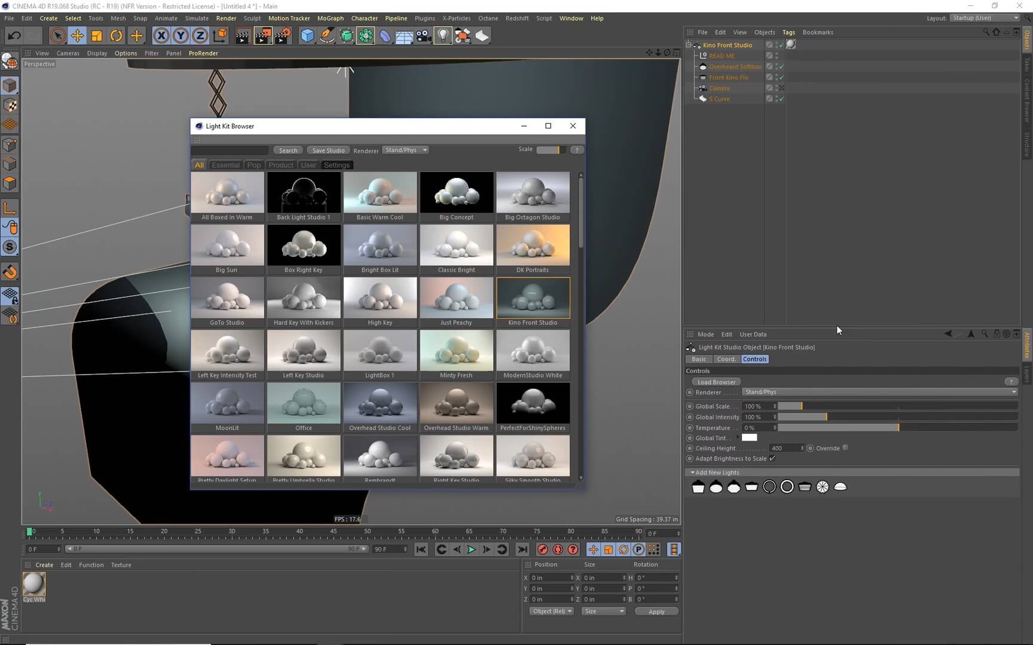This screenshot has height=645, width=1033.
Task: Open the MoGraph menu
Action: 330,19
